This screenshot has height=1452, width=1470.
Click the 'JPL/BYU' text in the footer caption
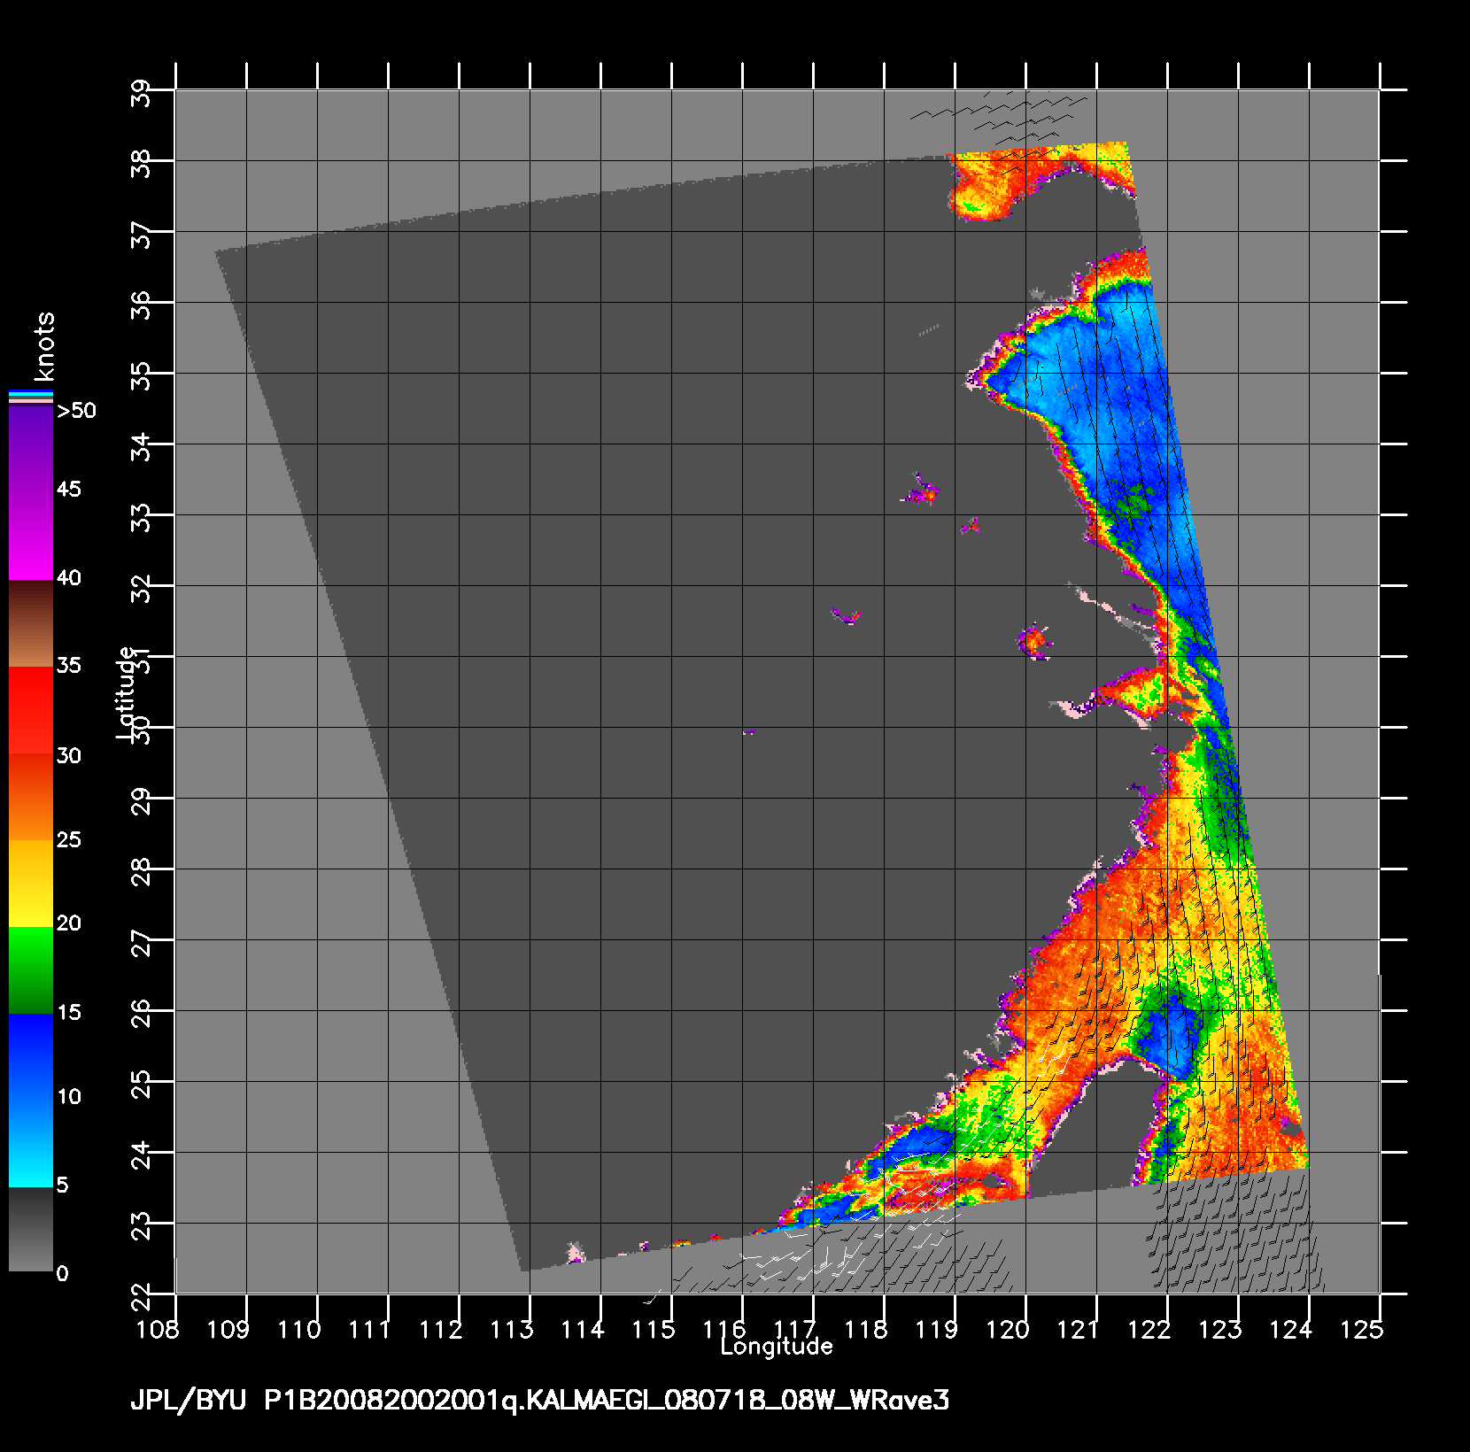point(188,1401)
